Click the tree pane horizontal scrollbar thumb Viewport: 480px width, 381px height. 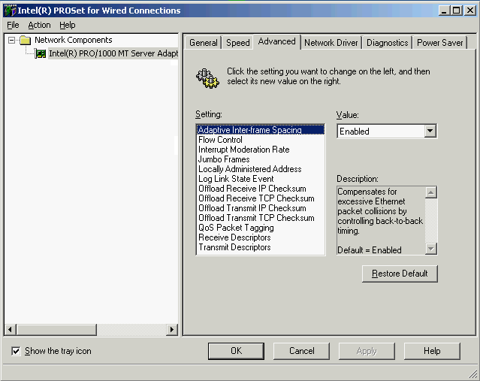(56, 330)
